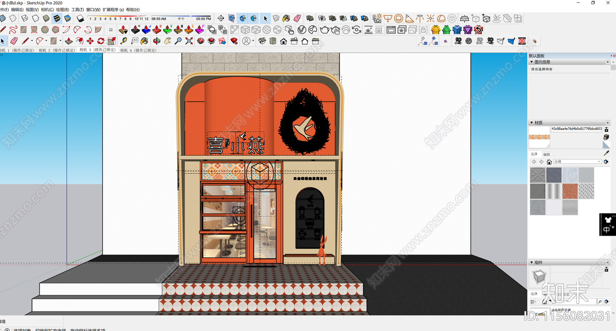Activate the Orbit tool
The width and height of the screenshot is (616, 331).
pos(157,41)
